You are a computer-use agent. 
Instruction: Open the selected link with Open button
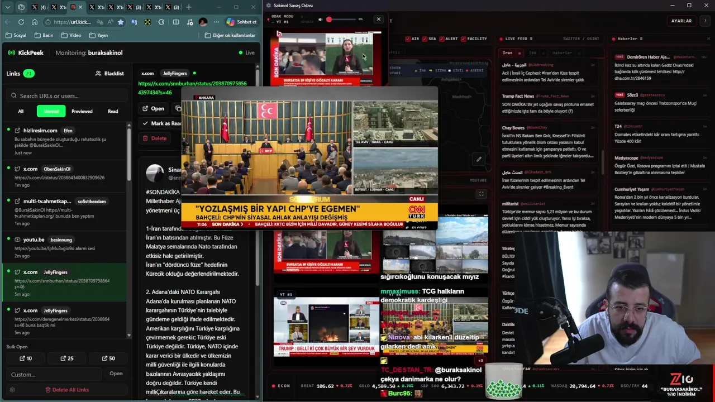[x=153, y=108]
